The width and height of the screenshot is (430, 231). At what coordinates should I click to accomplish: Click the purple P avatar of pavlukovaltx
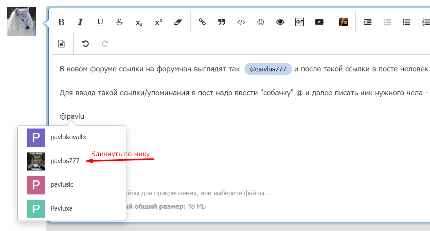click(x=36, y=138)
